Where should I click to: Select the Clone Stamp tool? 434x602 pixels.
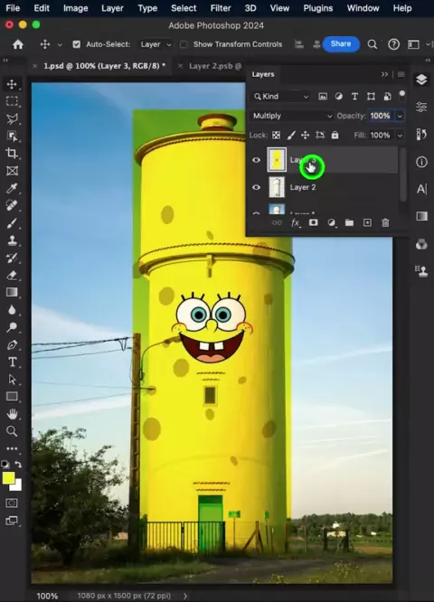12,240
